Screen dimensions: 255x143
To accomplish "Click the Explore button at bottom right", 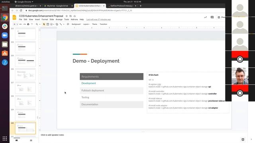I will tap(243, 139).
